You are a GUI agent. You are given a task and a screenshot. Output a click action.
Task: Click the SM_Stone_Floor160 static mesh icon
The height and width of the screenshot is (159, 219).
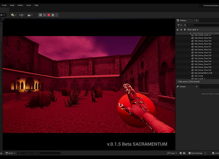(x=192, y=44)
